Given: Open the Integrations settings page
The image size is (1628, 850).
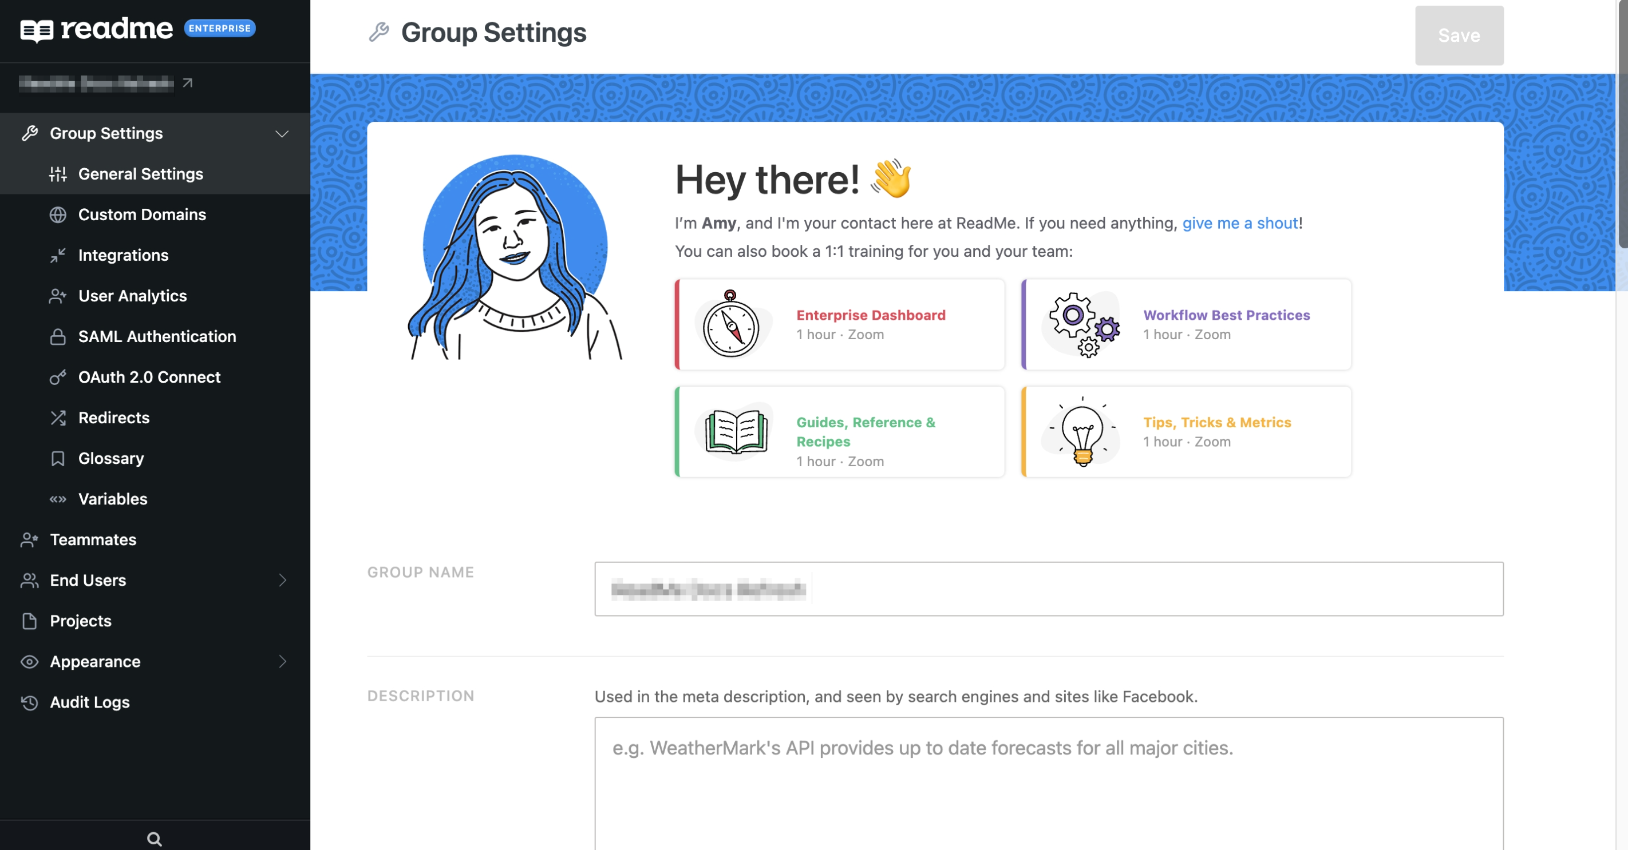Looking at the screenshot, I should (x=123, y=255).
